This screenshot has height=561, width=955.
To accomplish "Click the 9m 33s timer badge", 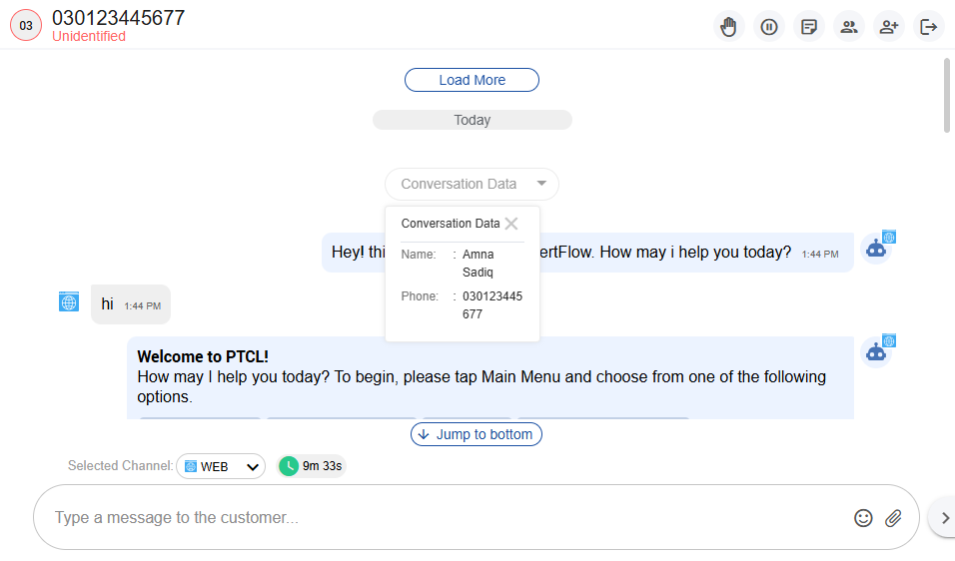I will tap(312, 466).
